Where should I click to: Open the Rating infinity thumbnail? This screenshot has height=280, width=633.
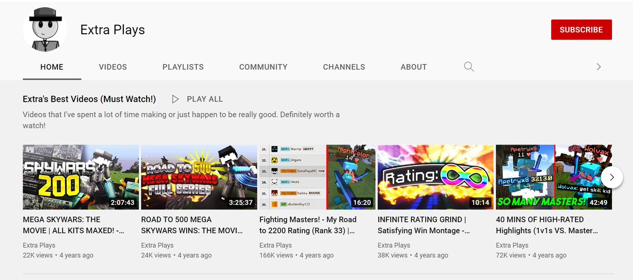436,177
